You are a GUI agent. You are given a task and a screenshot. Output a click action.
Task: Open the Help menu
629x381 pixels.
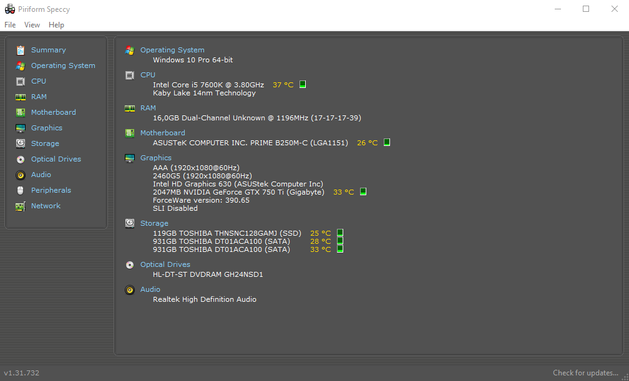tap(56, 25)
